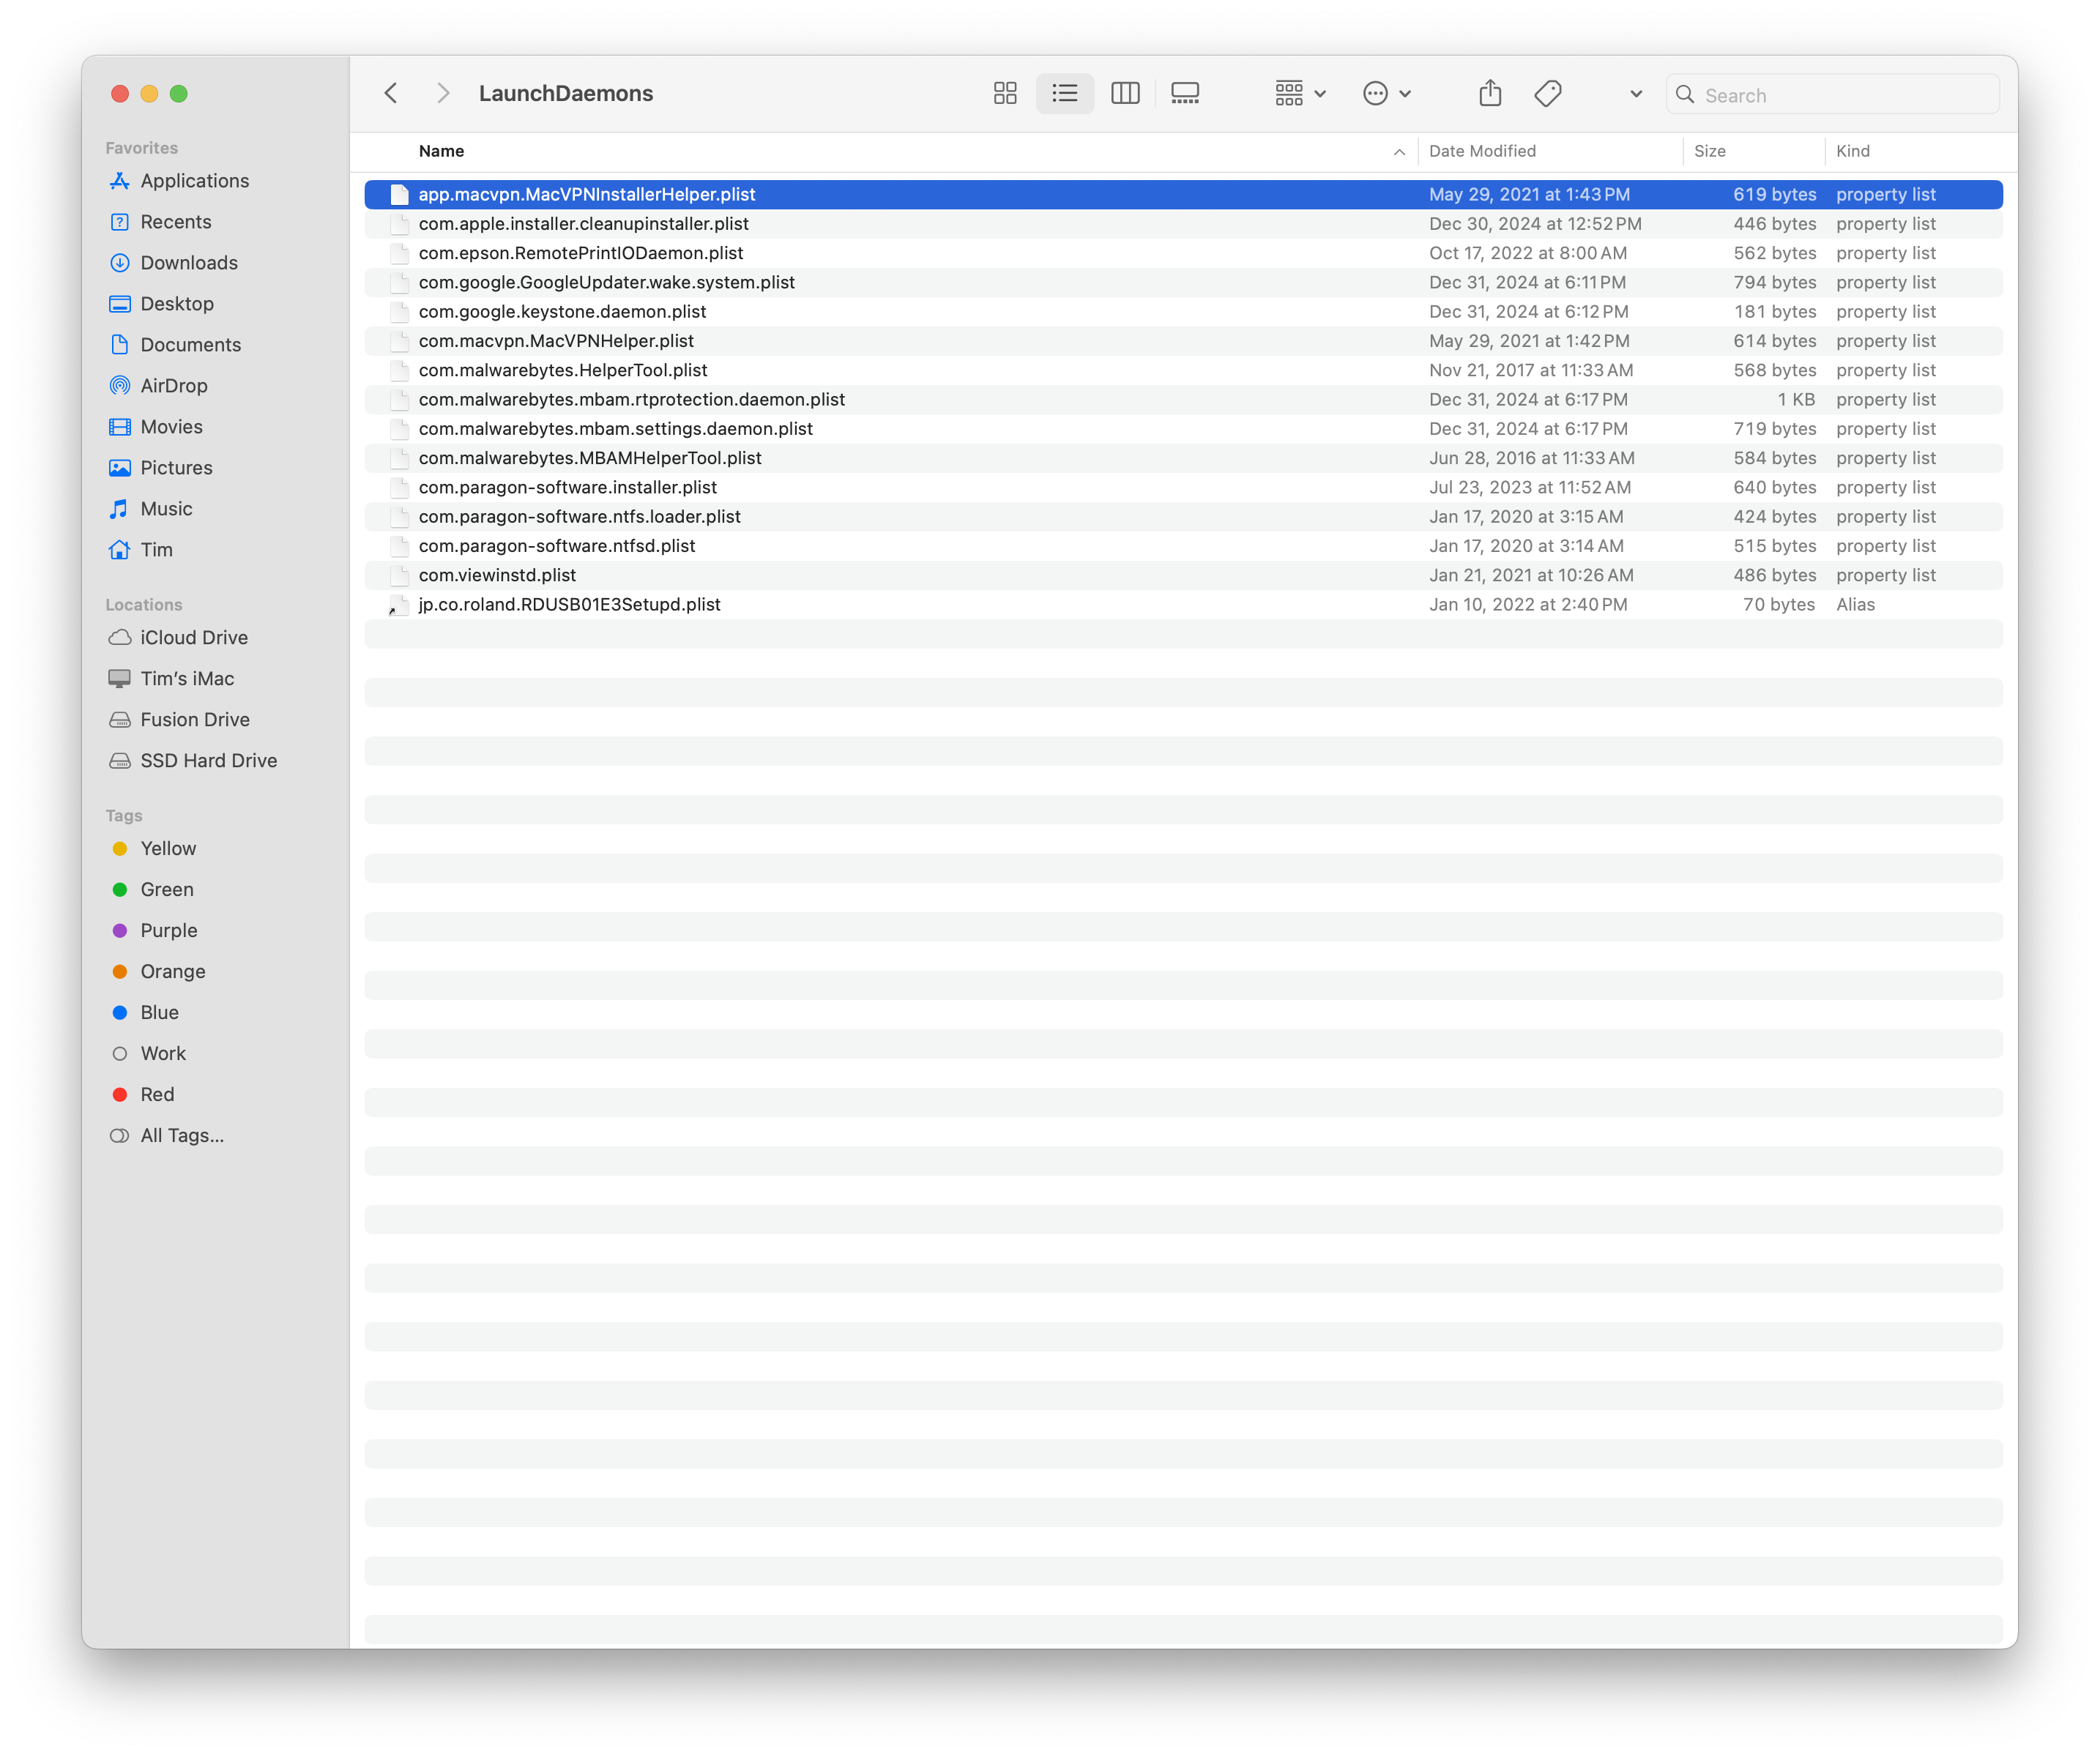This screenshot has height=1757, width=2100.
Task: Open the Share menu
Action: [x=1490, y=93]
